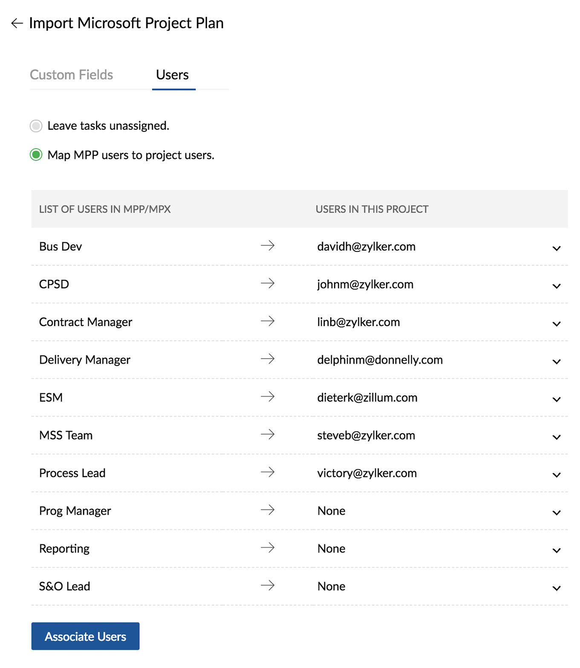Expand Prog Manager dropdown showing None
Viewport: 580px width, 668px height.
tap(557, 513)
